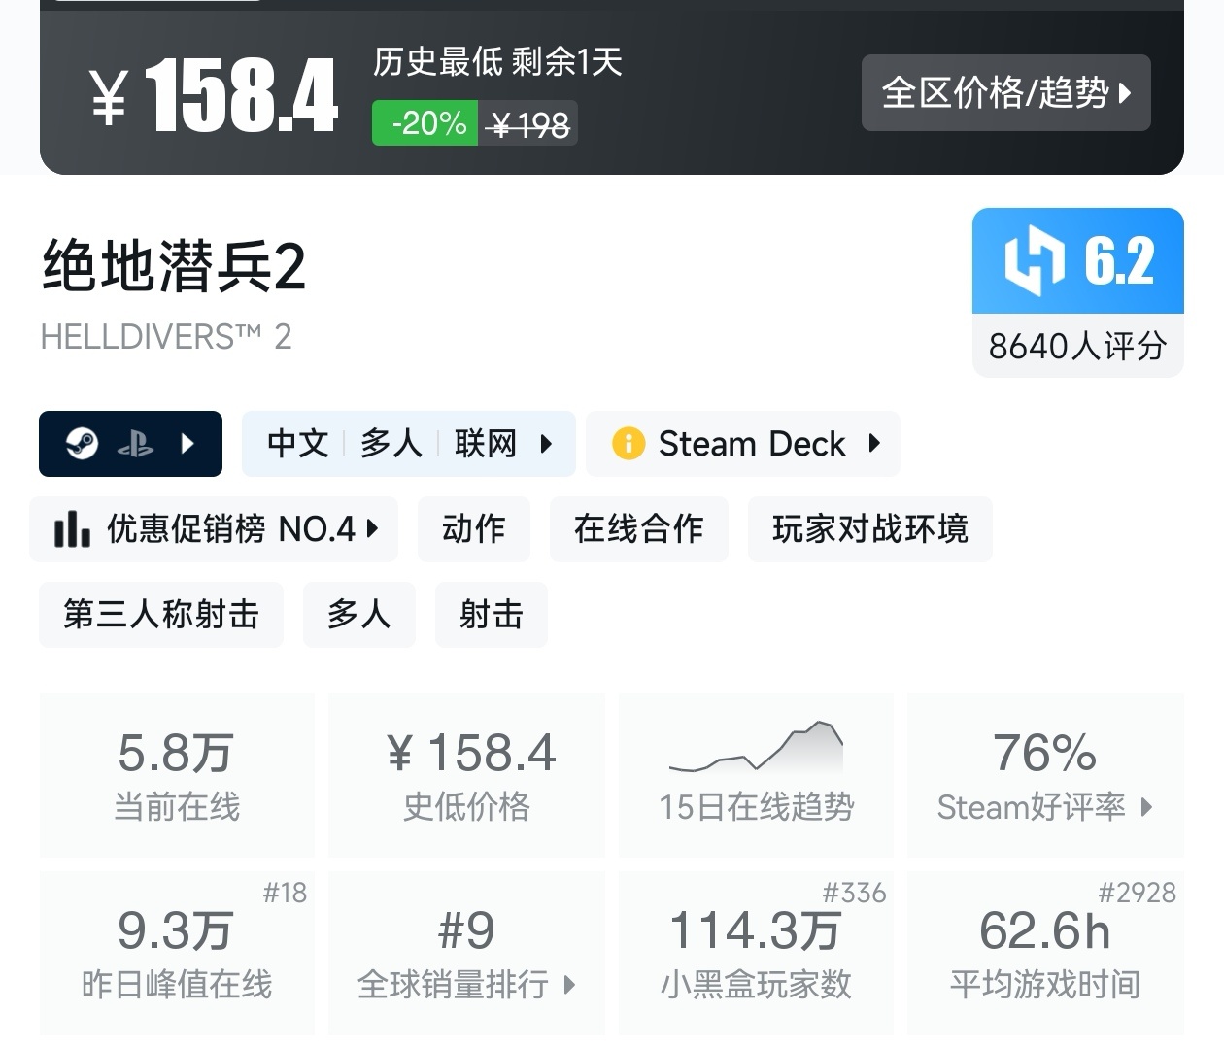Viewport: 1224px width, 1047px height.
Task: View the 8640人评分 rating count
Action: pos(1077,346)
